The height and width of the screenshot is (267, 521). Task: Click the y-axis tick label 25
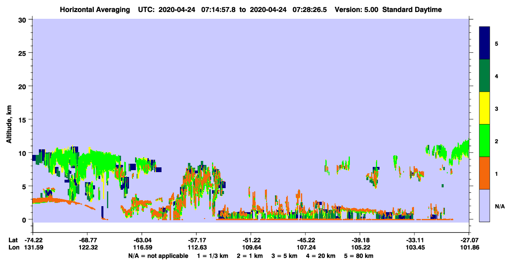point(23,53)
